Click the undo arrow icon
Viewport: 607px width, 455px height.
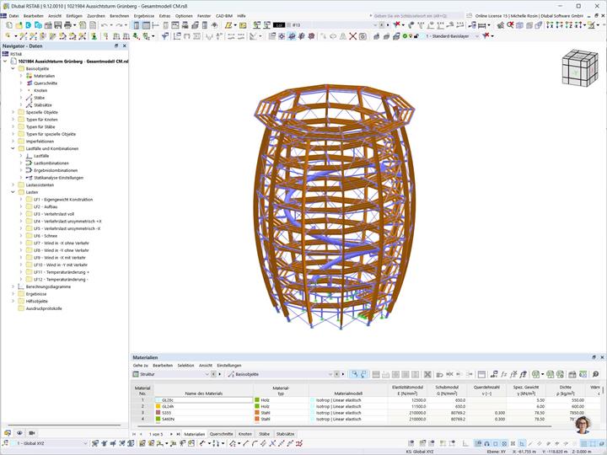[x=105, y=25]
